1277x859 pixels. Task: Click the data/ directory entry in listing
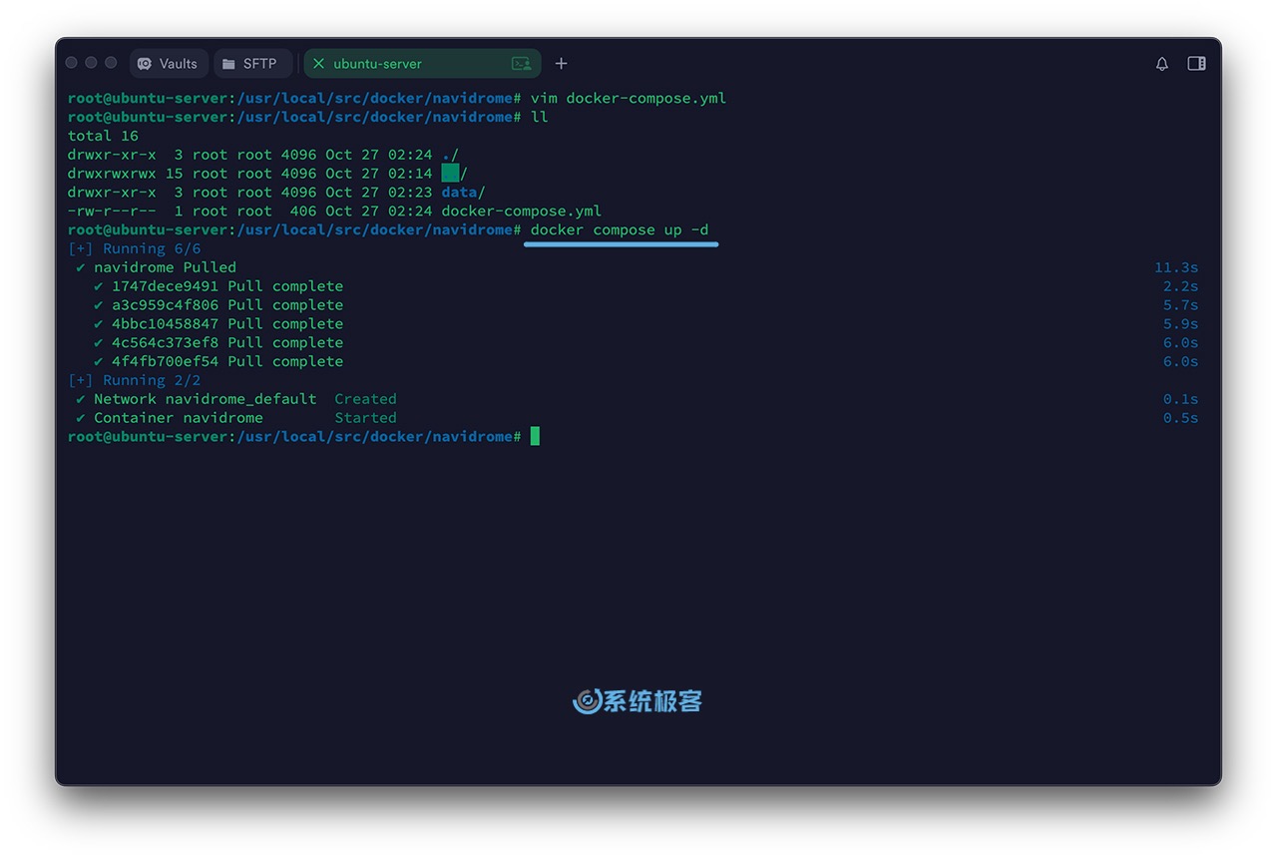point(463,193)
